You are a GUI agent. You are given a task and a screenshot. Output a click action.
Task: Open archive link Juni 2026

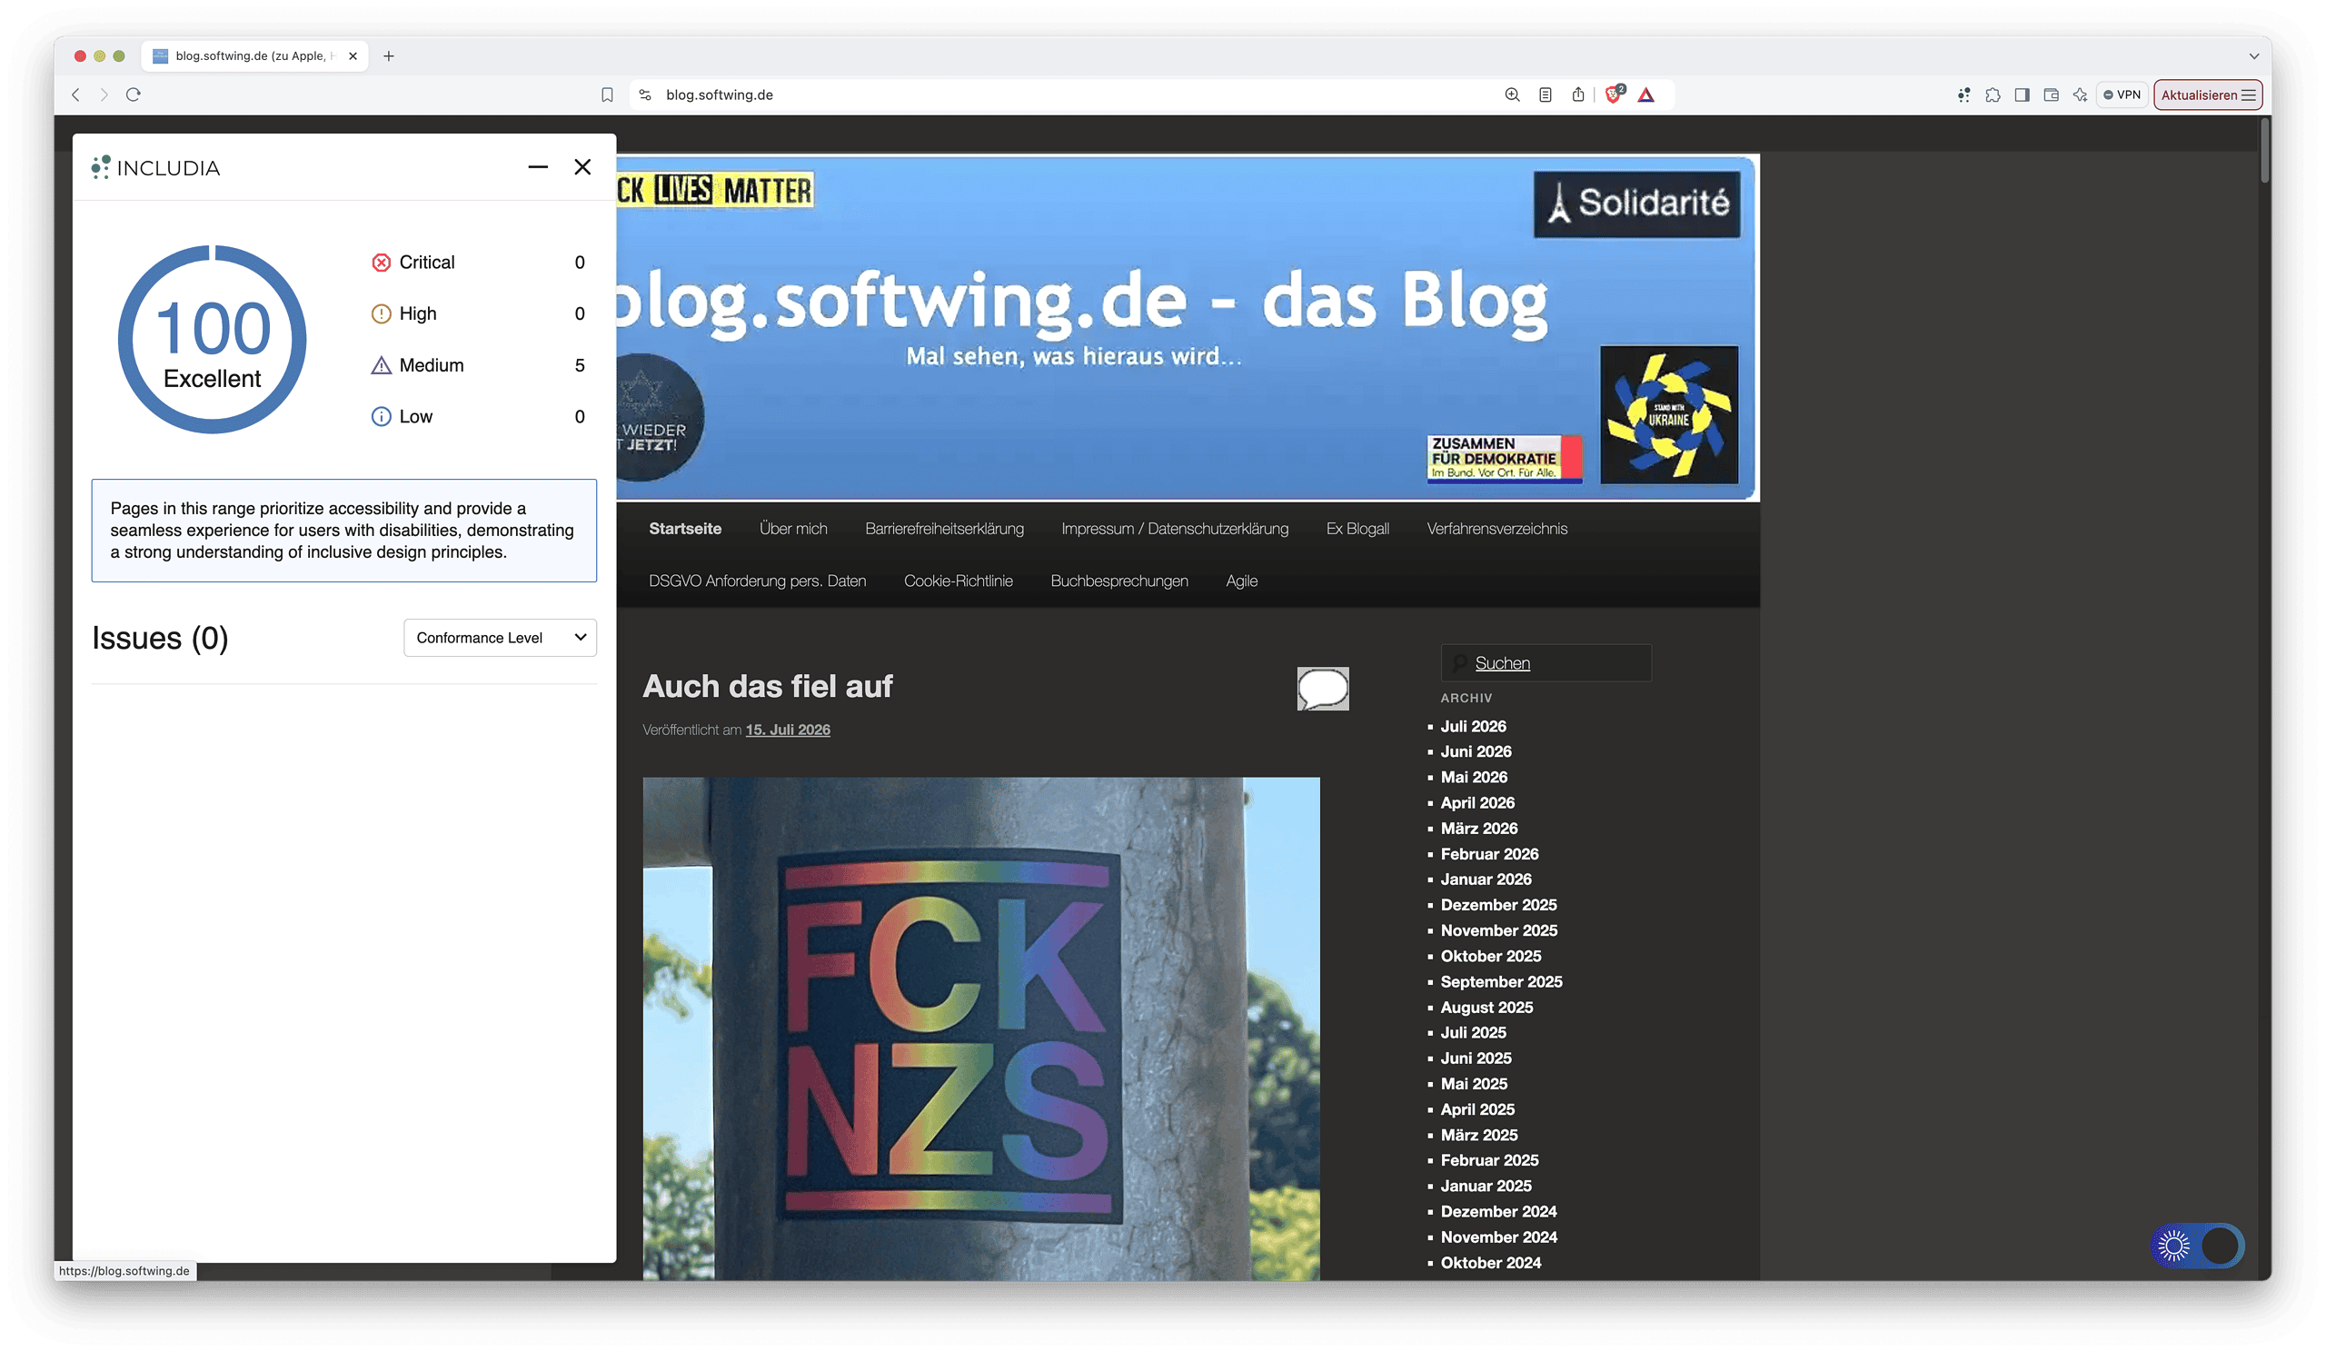tap(1476, 751)
